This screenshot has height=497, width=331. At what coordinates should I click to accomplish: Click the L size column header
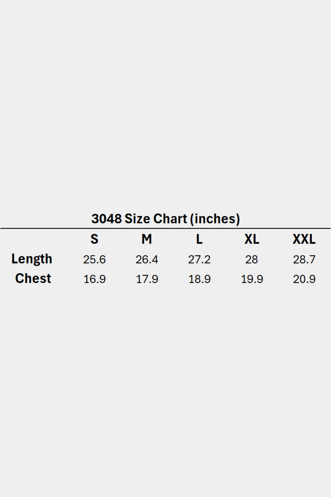coord(199,239)
